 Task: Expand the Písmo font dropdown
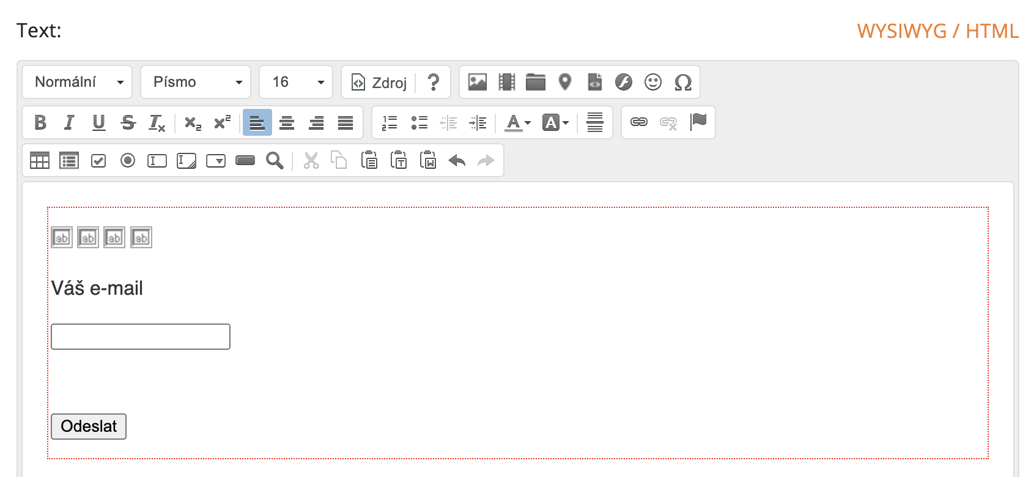[x=196, y=82]
